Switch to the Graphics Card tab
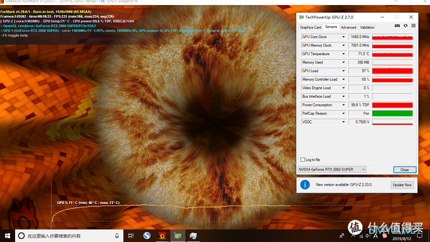Viewport: 430px width, 242px height. [310, 27]
